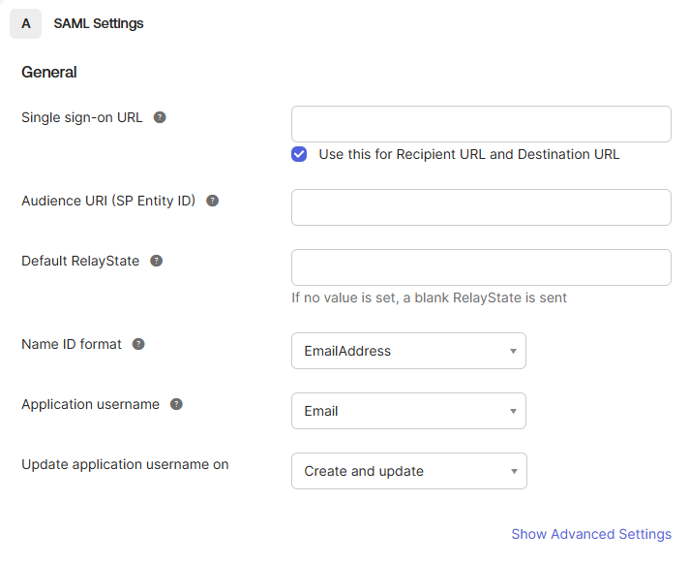Uncheck Use this for Recipient URL checkbox
This screenshot has width=689, height=563.
(x=299, y=154)
